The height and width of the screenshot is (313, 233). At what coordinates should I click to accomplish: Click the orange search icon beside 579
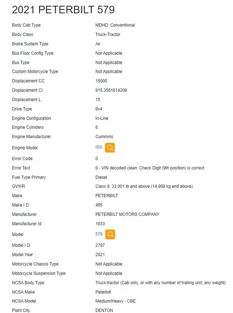[110, 234]
